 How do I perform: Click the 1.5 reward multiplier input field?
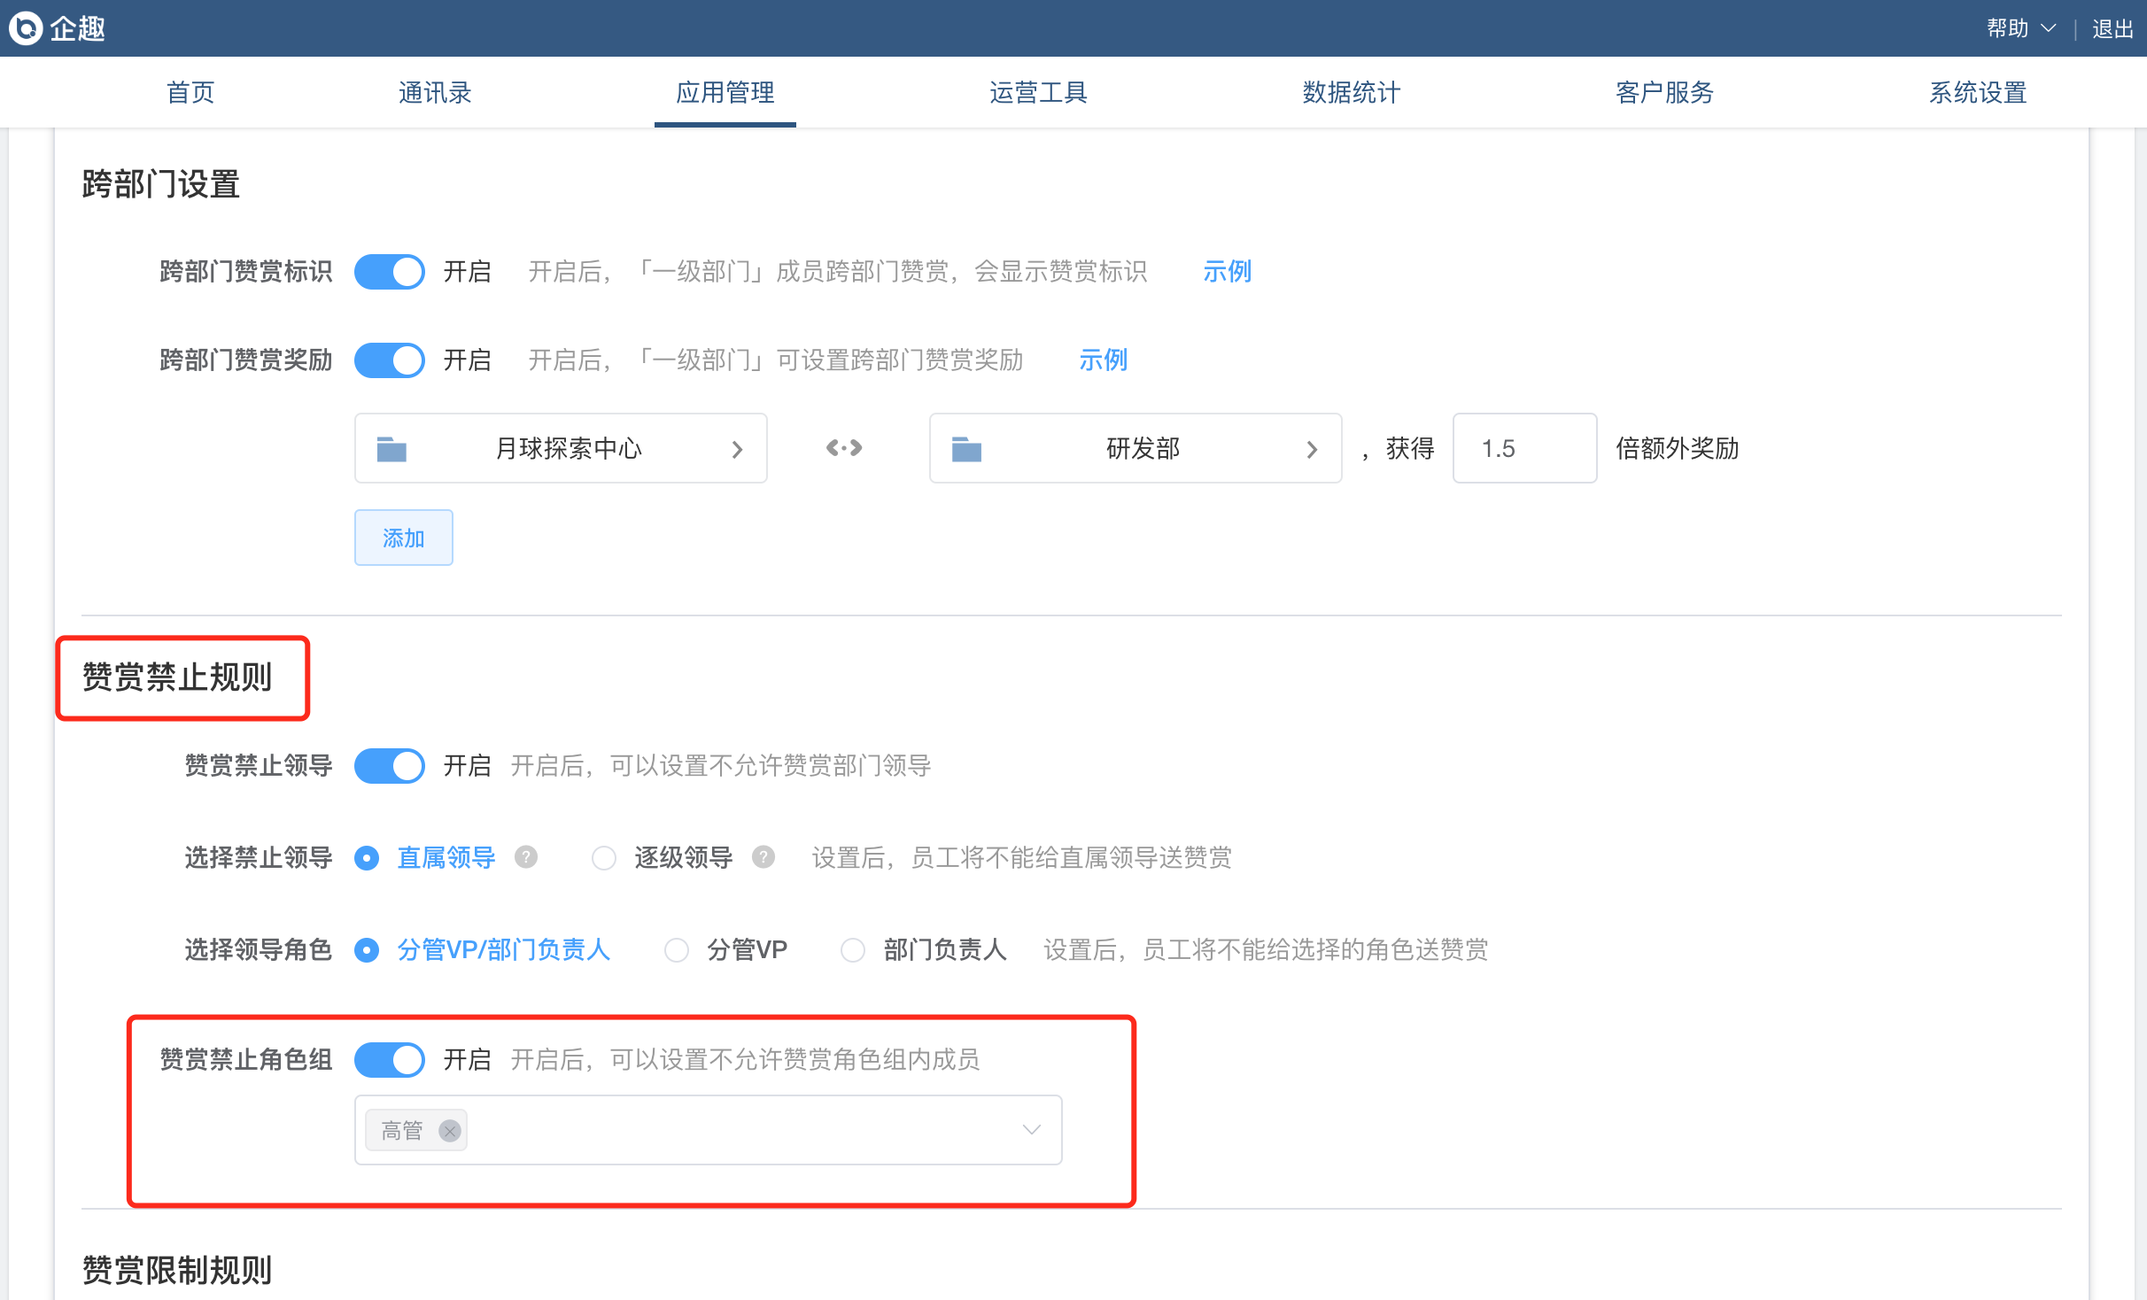(1524, 448)
